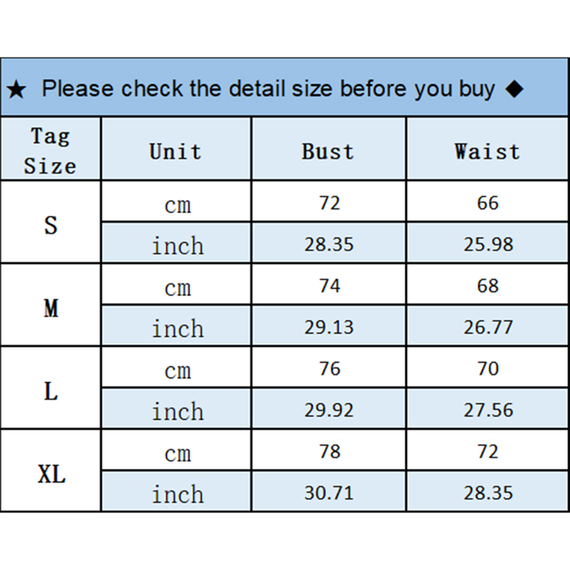Viewport: 570px width, 570px height.
Task: Choose the size 'XL' row label
Action: click(x=51, y=474)
